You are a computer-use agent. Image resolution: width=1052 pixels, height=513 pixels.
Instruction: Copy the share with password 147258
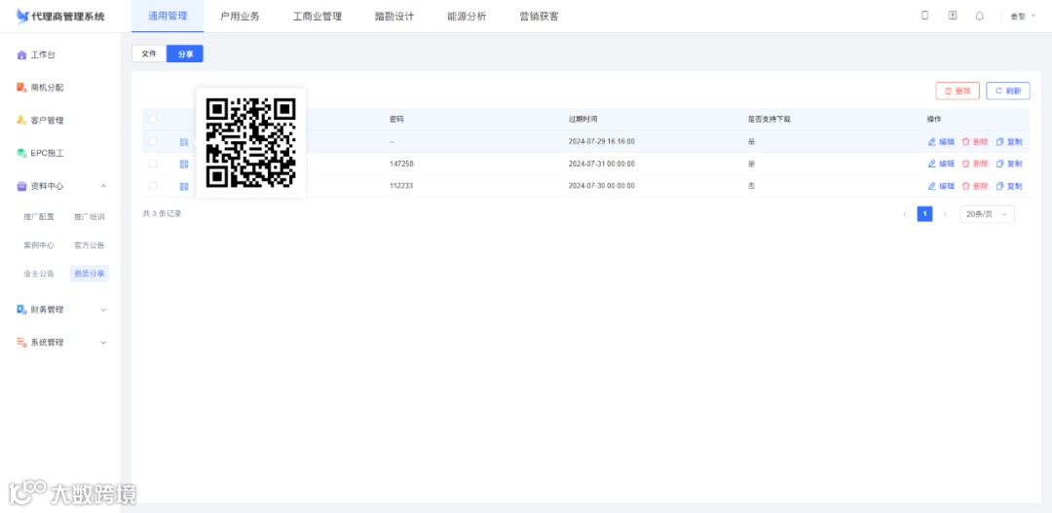1009,164
